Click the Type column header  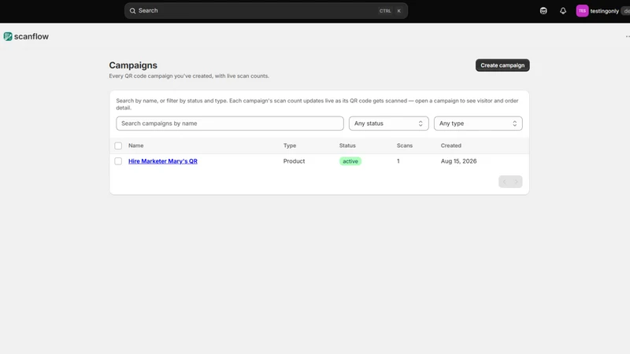pos(290,146)
